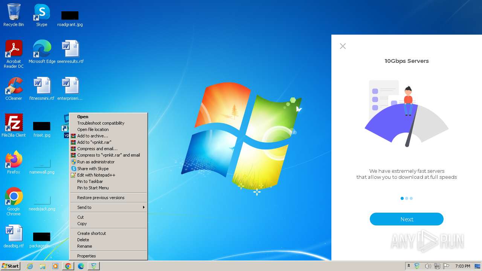The height and width of the screenshot is (271, 482).
Task: Open Internet Explorer from the taskbar
Action: 30,266
